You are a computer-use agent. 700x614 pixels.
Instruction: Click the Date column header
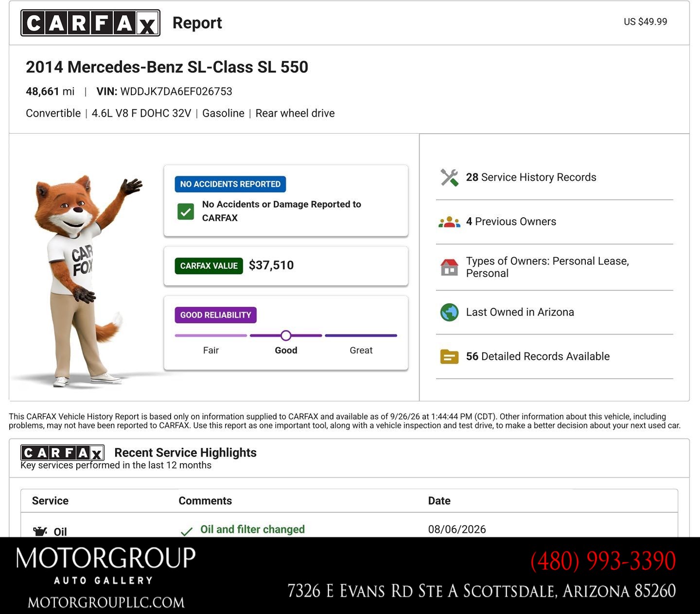coord(439,501)
